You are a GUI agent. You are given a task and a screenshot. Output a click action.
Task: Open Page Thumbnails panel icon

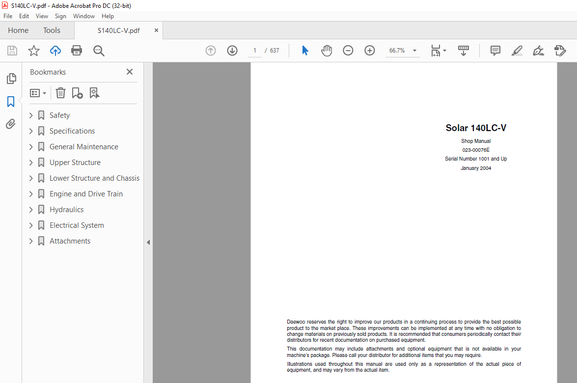(11, 78)
